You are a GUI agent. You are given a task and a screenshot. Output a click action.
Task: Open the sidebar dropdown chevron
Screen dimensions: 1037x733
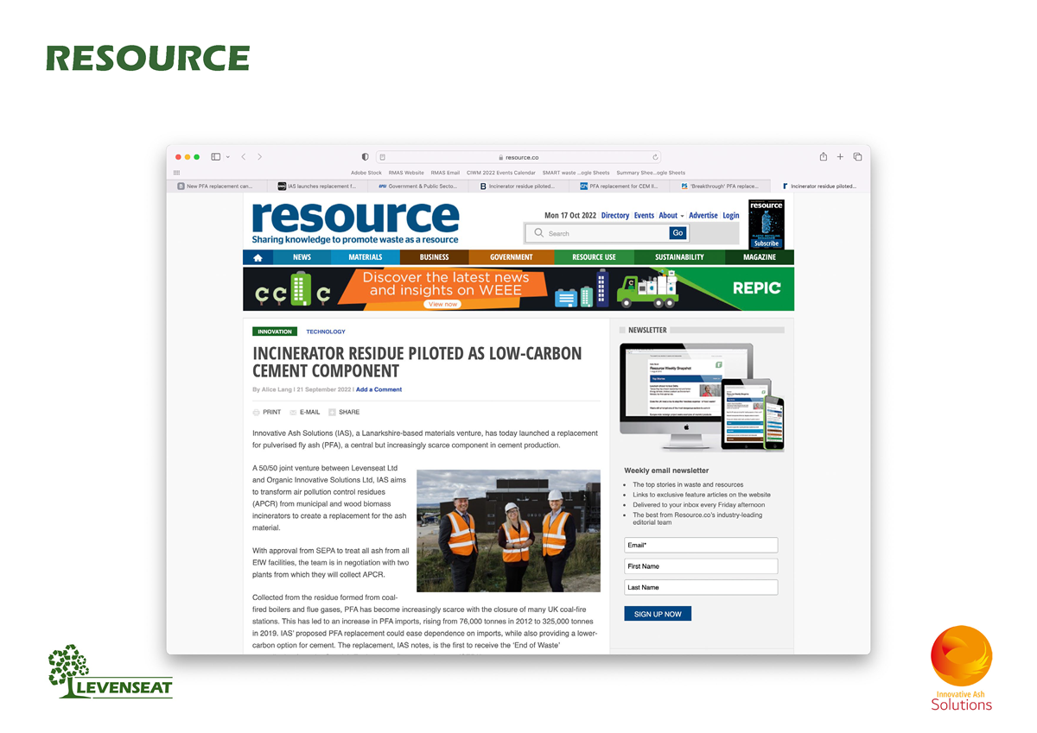[228, 157]
